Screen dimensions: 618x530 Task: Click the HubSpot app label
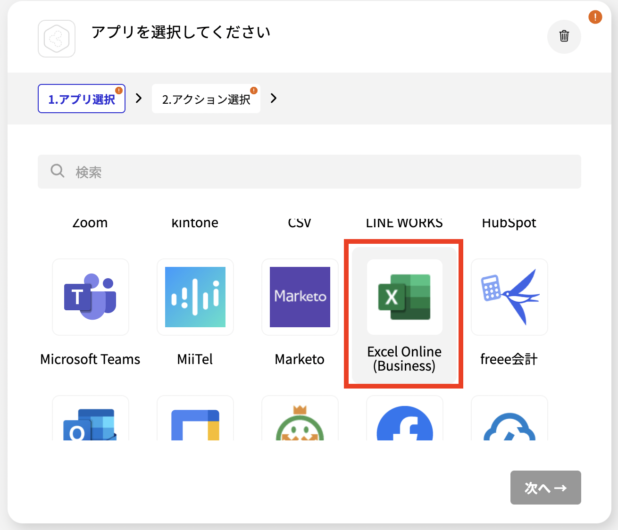pos(509,223)
